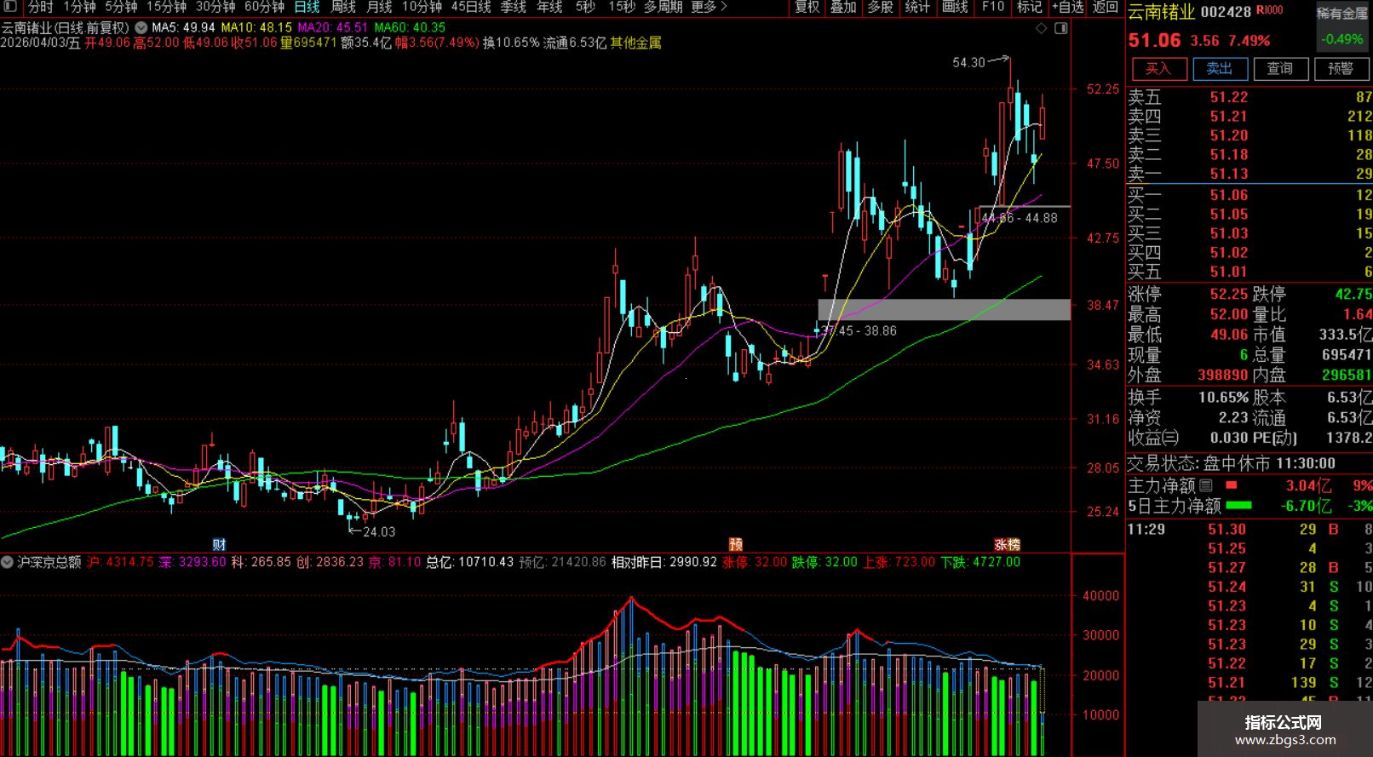Open the 稀有金属 sector block
This screenshot has width=1373, height=757.
1341,14
